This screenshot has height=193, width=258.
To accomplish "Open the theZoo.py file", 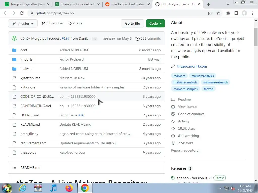I will pyautogui.click(x=28, y=152).
